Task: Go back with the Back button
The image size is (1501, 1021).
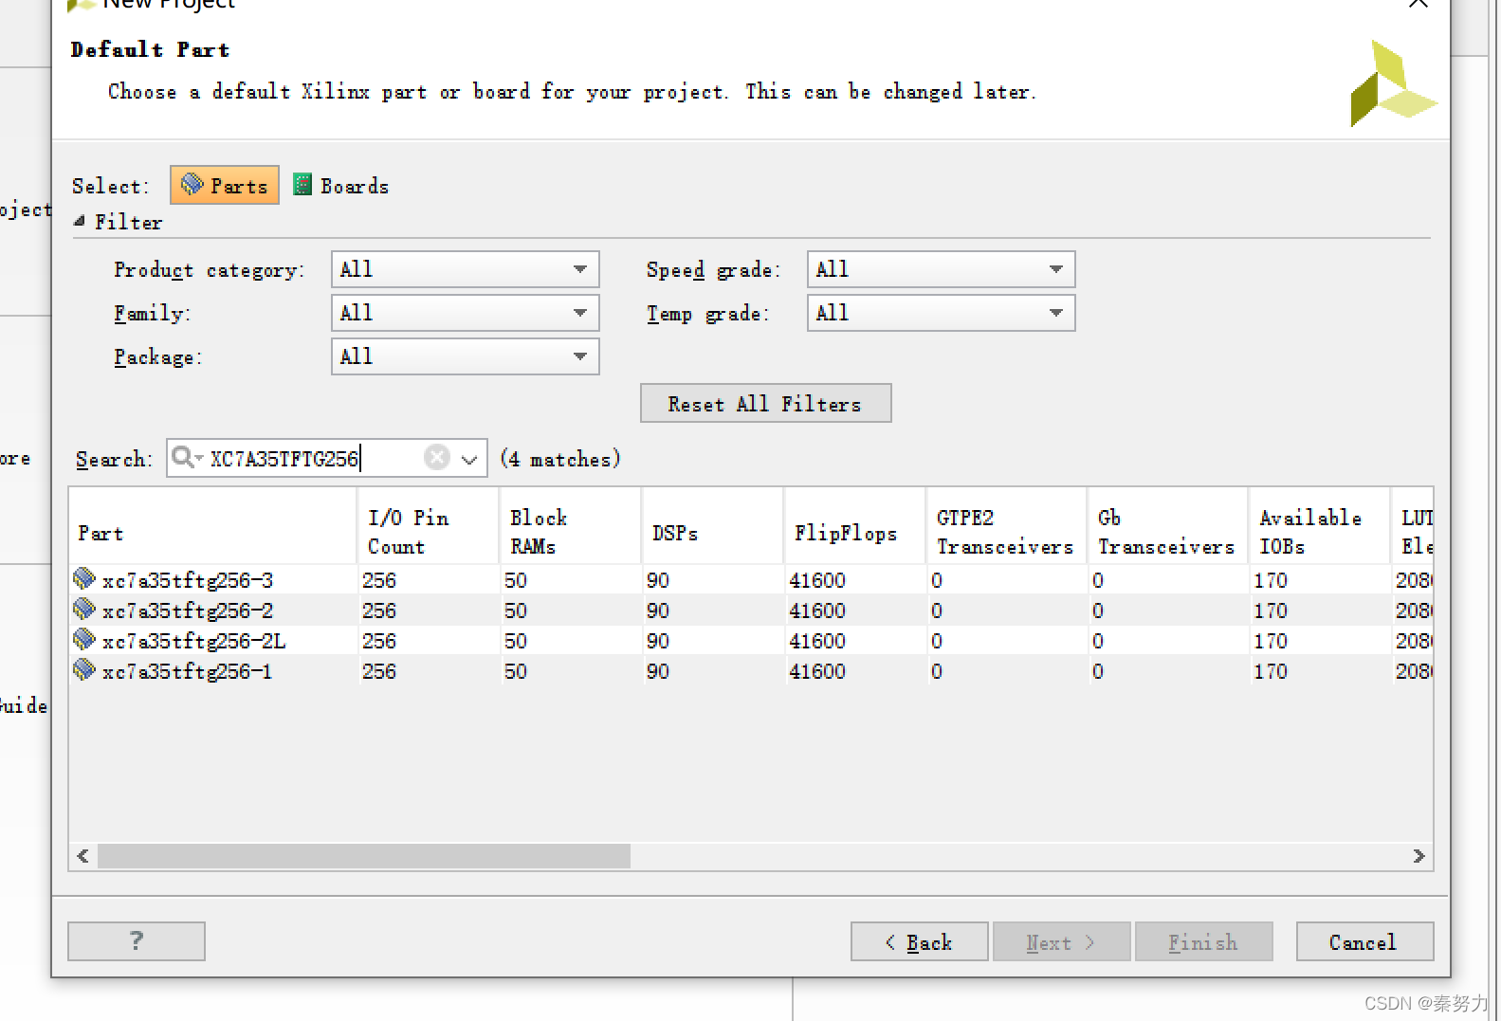Action: [920, 941]
